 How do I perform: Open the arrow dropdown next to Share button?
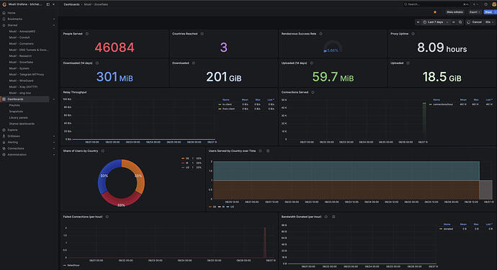[x=495, y=12]
